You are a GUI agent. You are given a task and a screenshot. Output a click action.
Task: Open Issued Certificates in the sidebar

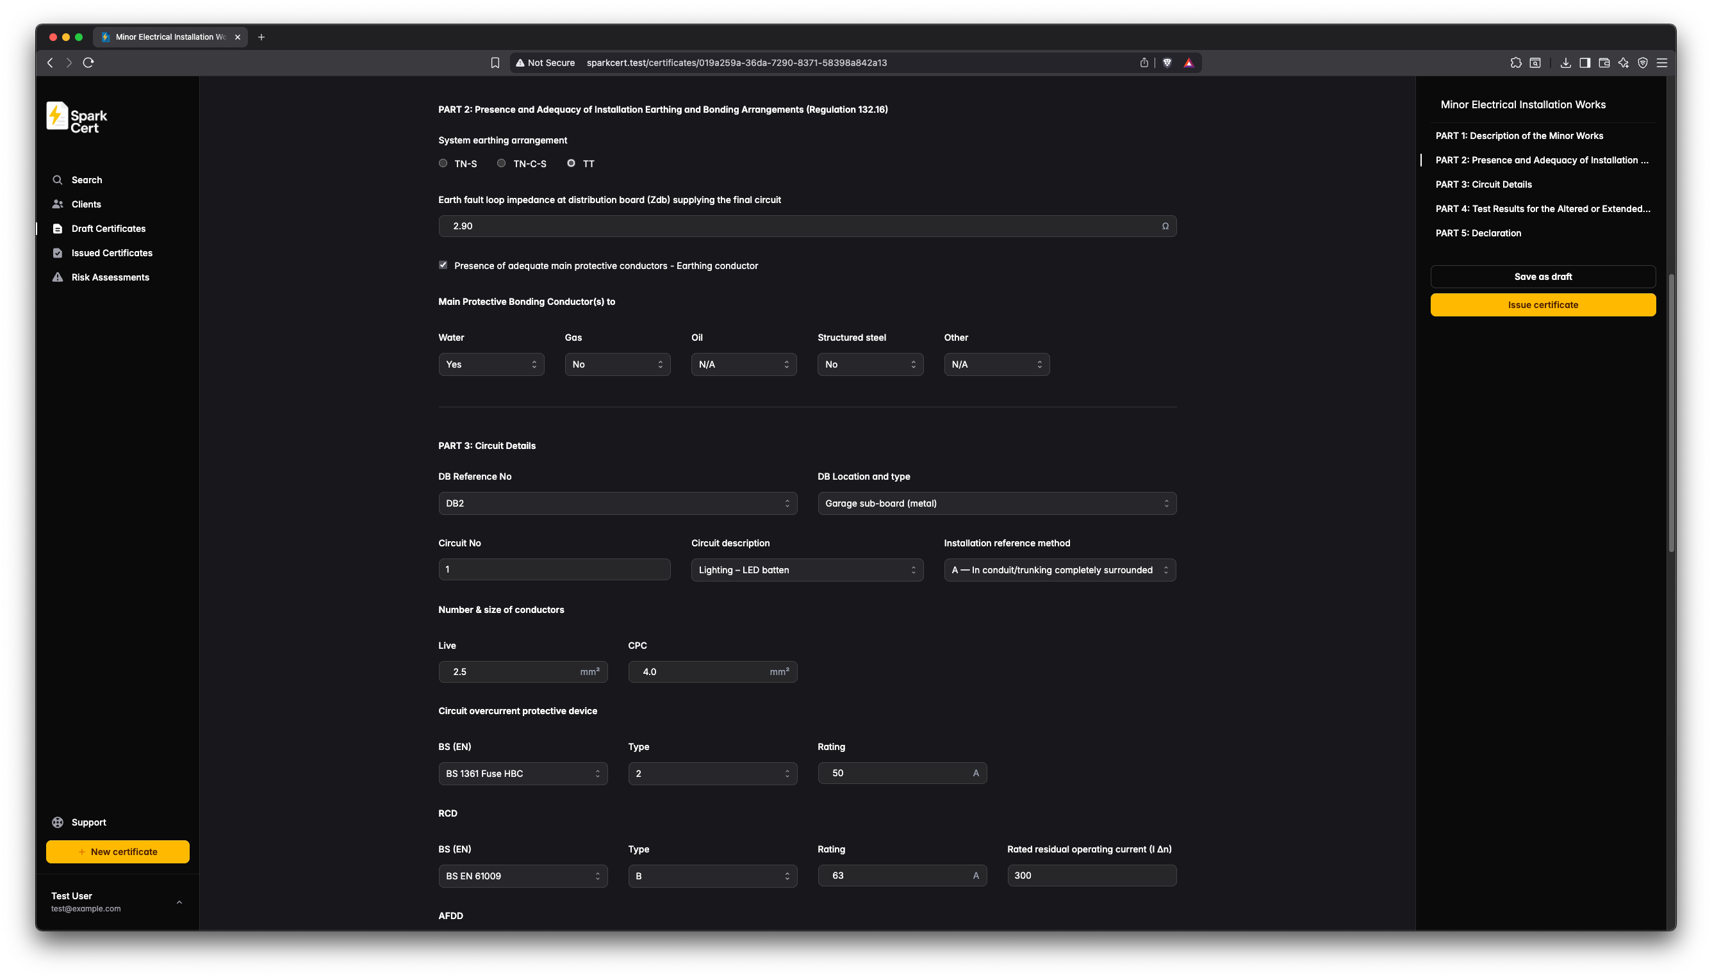pos(111,252)
